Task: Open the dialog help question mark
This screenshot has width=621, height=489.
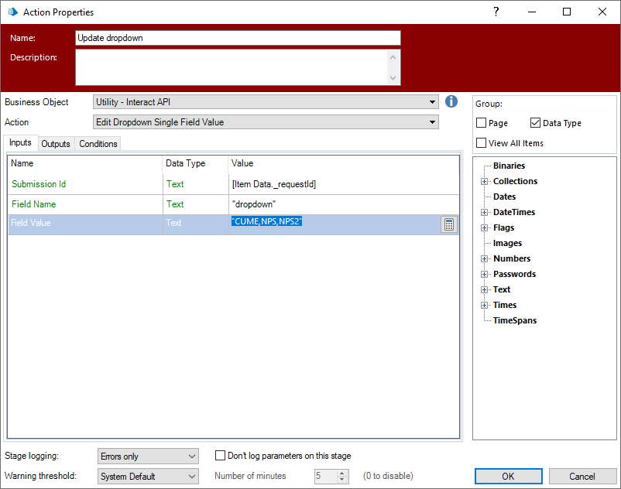Action: [496, 12]
